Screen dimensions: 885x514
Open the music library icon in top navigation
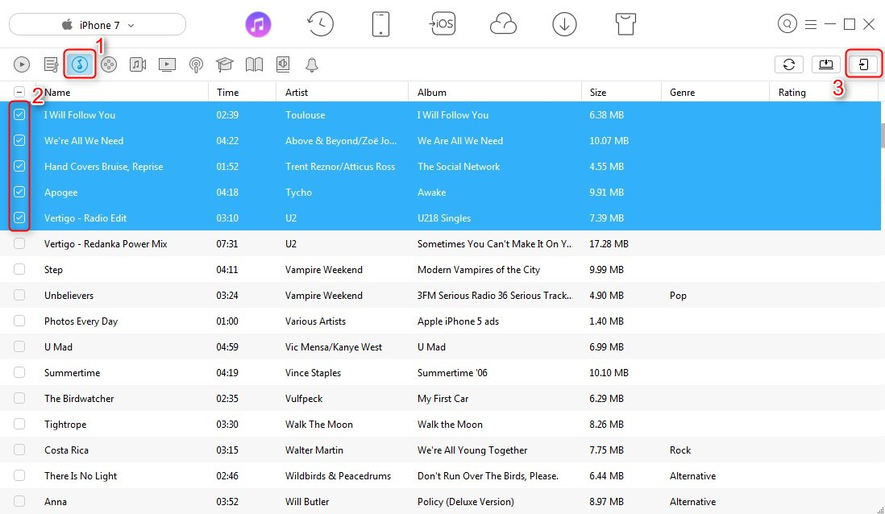(258, 25)
